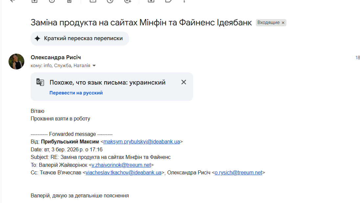Open the viacheslav.tkachov@ideabank.ua link
The image size is (360, 203).
[124, 172]
